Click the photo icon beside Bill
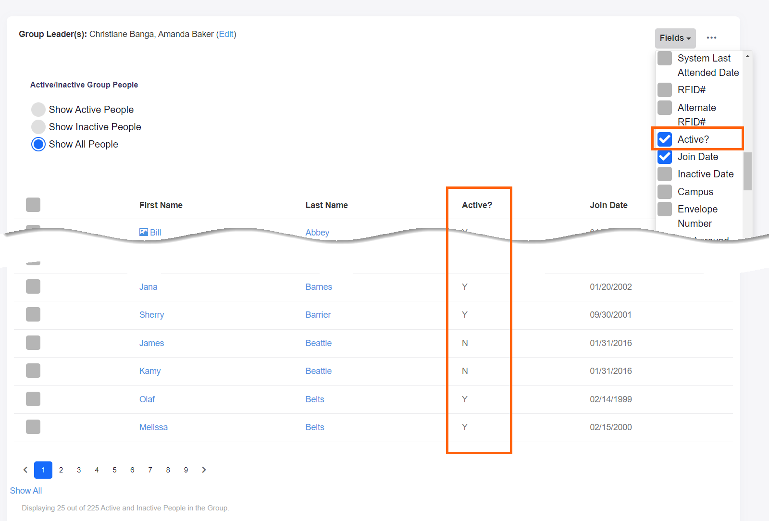The image size is (769, 521). (x=143, y=232)
